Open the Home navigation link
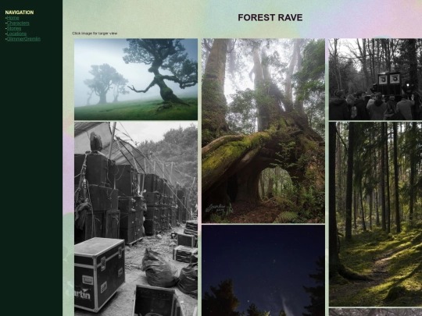Image resolution: width=422 pixels, height=316 pixels. (x=13, y=18)
